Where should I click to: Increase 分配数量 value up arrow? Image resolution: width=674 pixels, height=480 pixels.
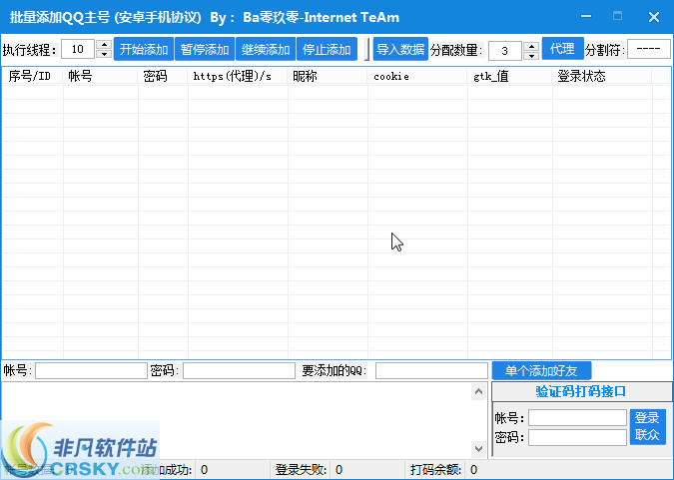pos(532,46)
